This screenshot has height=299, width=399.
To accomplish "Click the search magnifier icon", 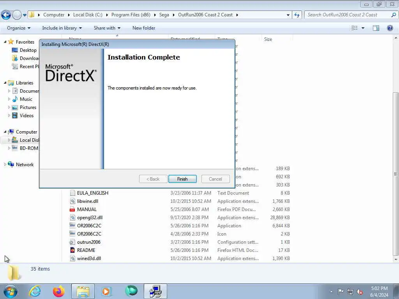I will 394,15.
